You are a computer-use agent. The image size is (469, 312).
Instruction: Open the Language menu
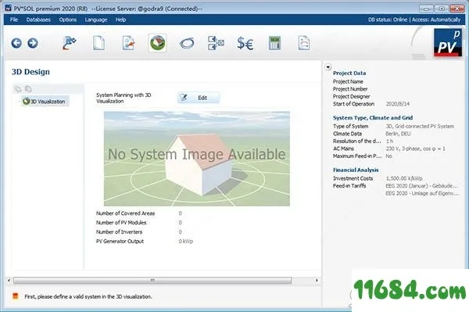click(96, 20)
